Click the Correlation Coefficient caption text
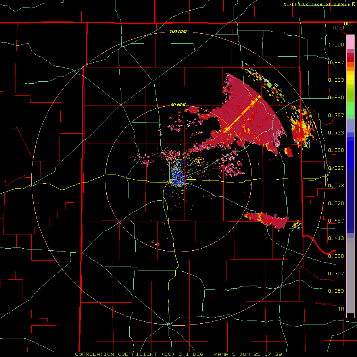The width and height of the screenshot is (357, 357). pyautogui.click(x=178, y=354)
